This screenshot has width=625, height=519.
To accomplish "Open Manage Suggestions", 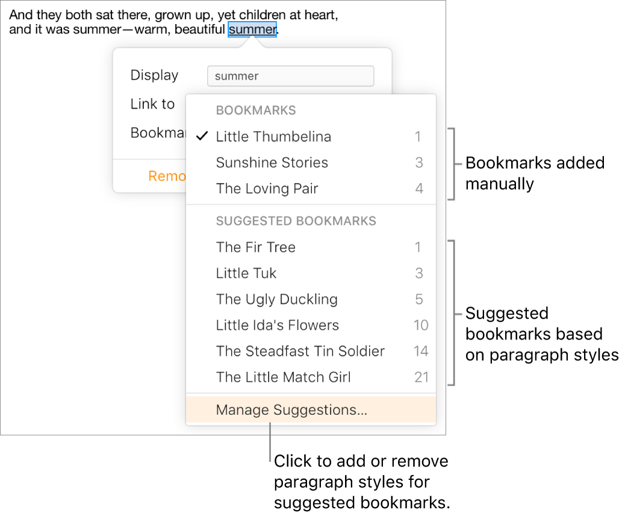I will (x=291, y=409).
